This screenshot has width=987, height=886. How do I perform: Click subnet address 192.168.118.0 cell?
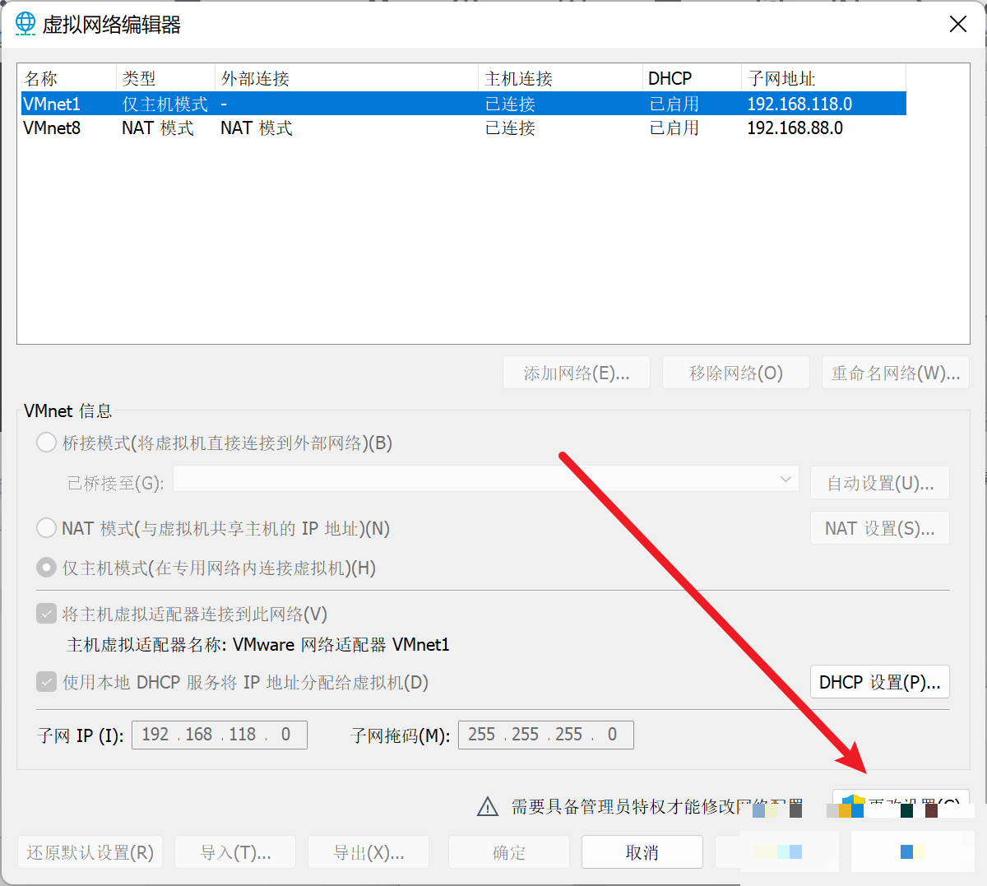[799, 104]
